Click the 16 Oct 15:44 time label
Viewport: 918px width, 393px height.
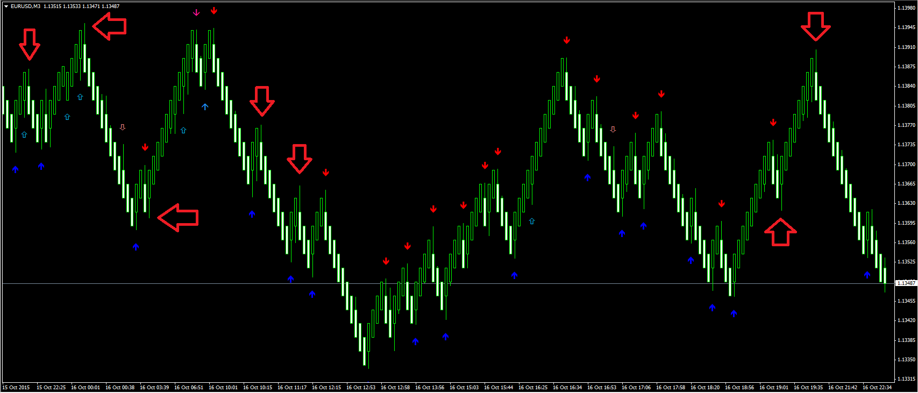tap(499, 388)
